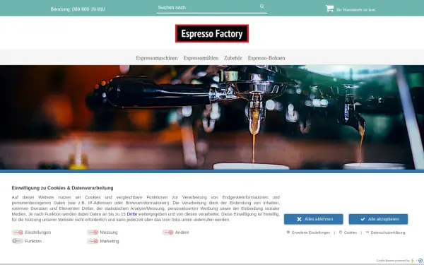Click the lightning bolt powered-by icon
Viewport: 424px width, 265px height.
(413, 261)
